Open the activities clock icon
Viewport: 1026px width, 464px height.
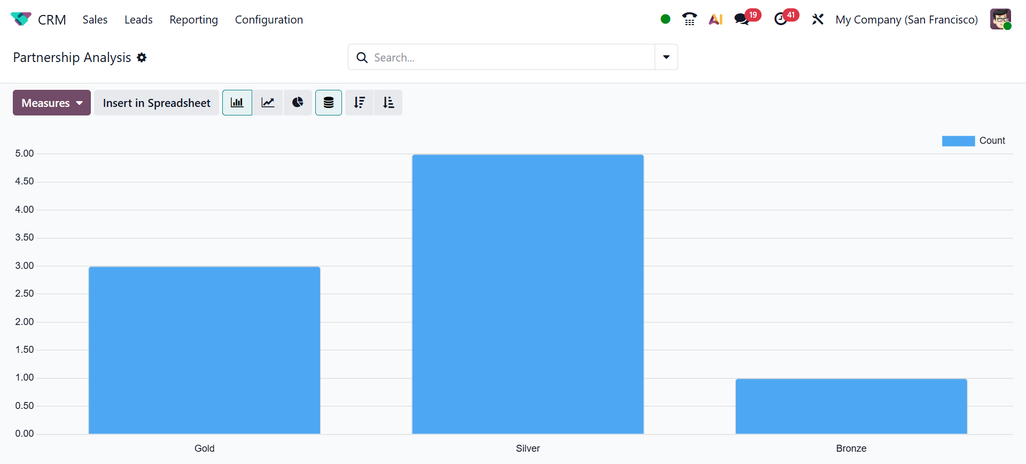coord(780,19)
